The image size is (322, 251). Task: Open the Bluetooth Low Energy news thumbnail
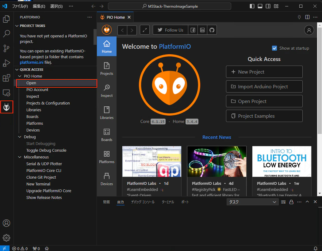[282, 162]
